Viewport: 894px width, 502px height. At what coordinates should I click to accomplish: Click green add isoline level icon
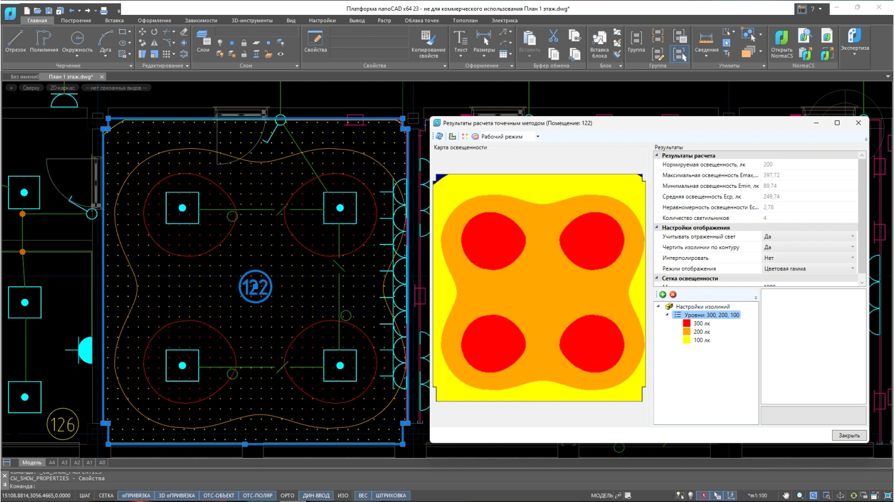(x=663, y=294)
